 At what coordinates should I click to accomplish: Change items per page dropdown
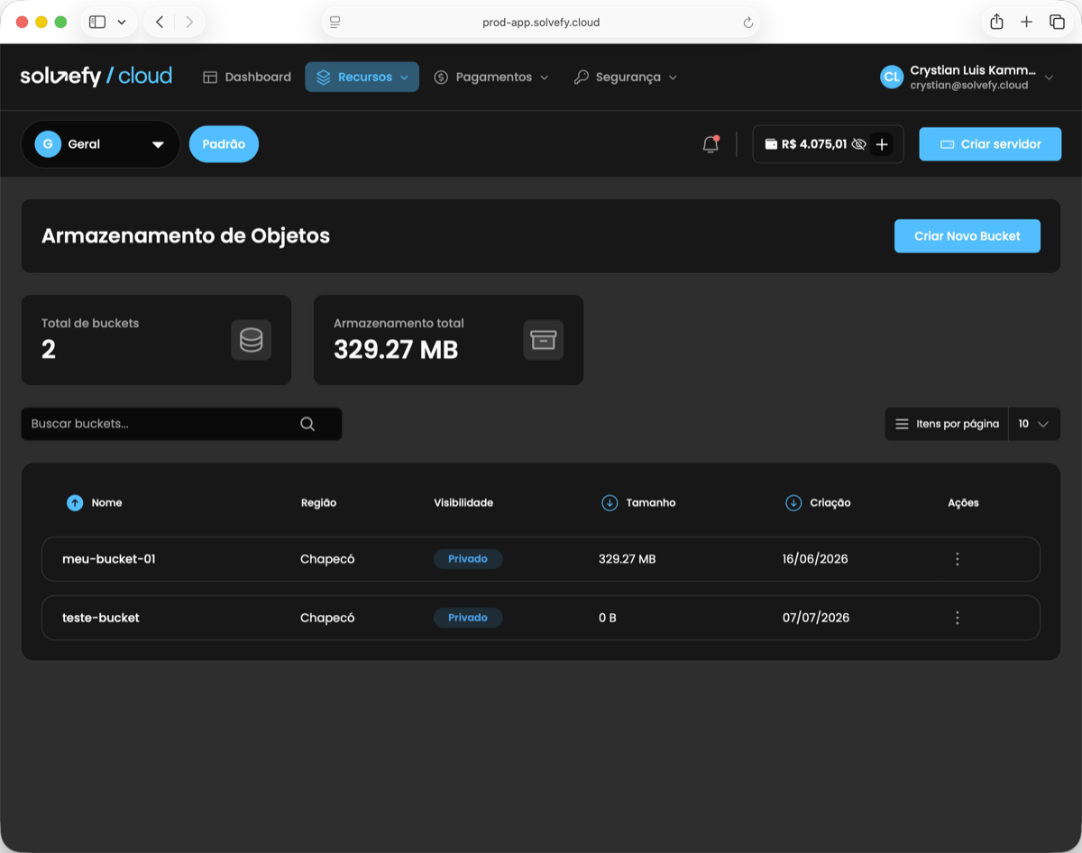pyautogui.click(x=1033, y=424)
